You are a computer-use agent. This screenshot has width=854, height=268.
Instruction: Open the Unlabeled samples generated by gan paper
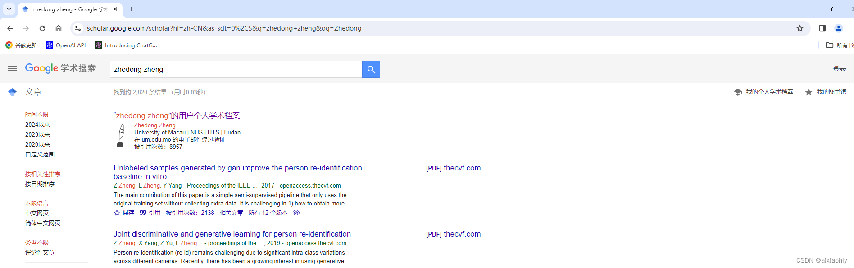238,172
